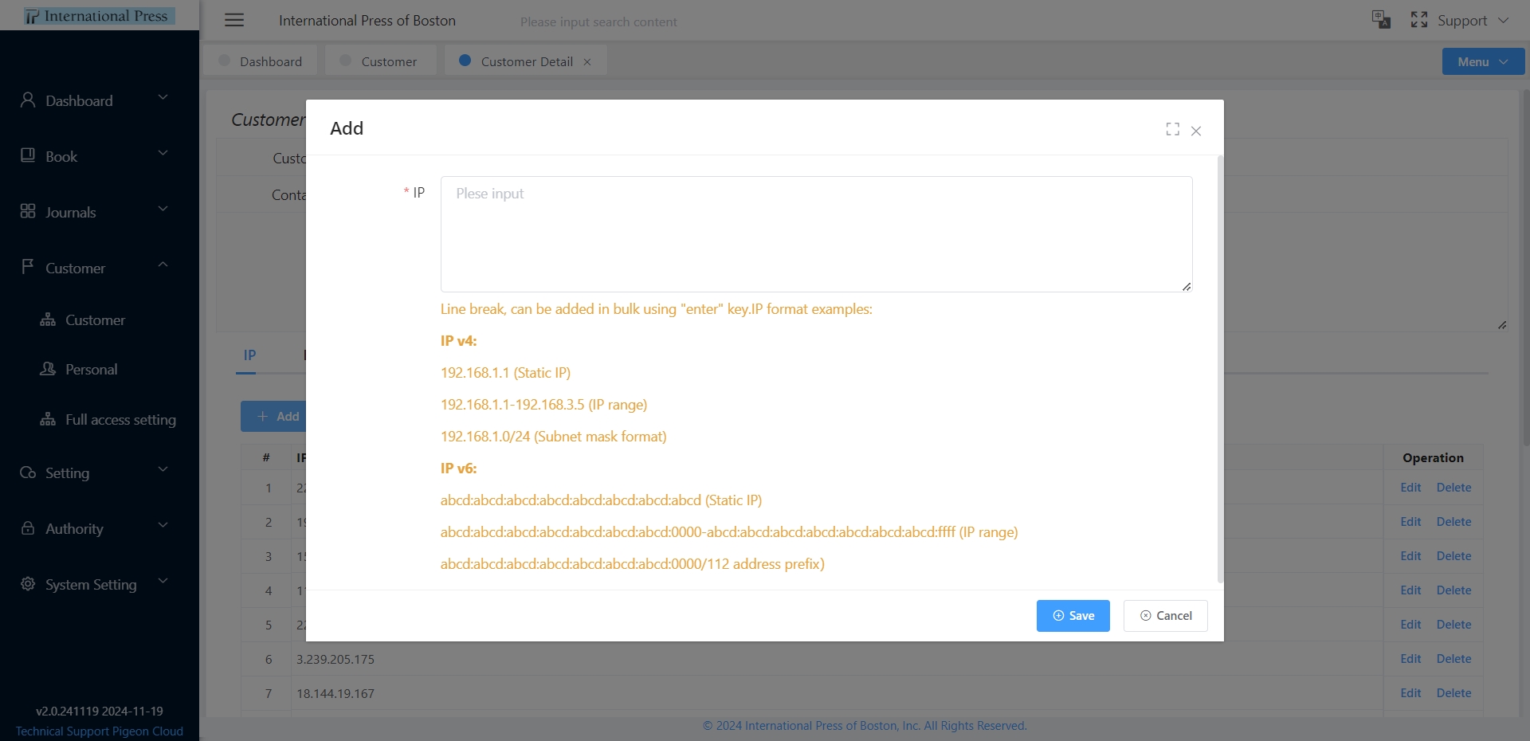Expand the Authority sidebar section
Viewport: 1530px width, 741px height.
pos(163,526)
